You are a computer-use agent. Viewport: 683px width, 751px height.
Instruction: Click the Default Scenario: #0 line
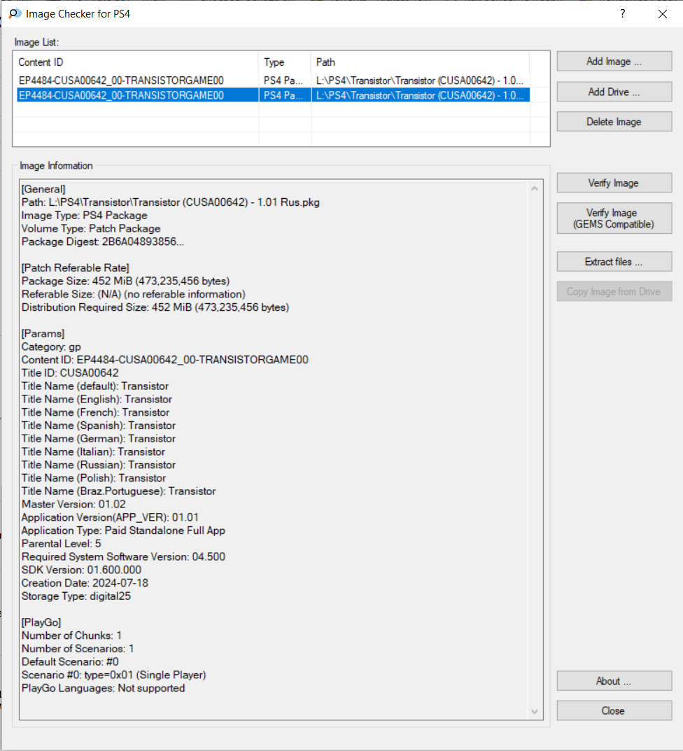coord(70,661)
